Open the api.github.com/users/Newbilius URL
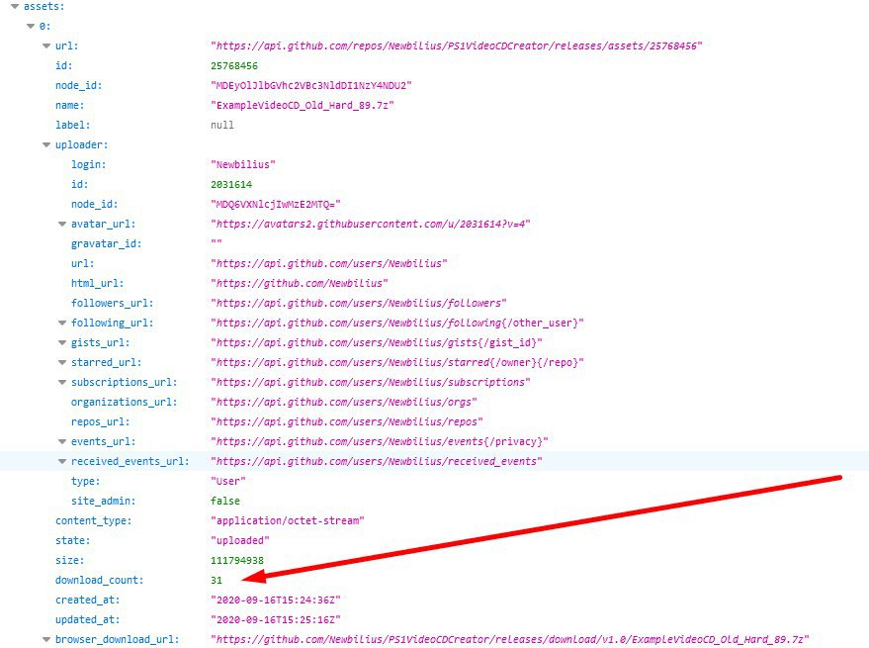 pos(328,263)
